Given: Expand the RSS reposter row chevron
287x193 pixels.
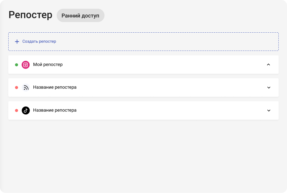Looking at the screenshot, I should (268, 88).
